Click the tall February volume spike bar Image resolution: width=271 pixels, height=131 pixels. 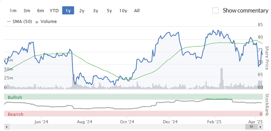click(221, 78)
